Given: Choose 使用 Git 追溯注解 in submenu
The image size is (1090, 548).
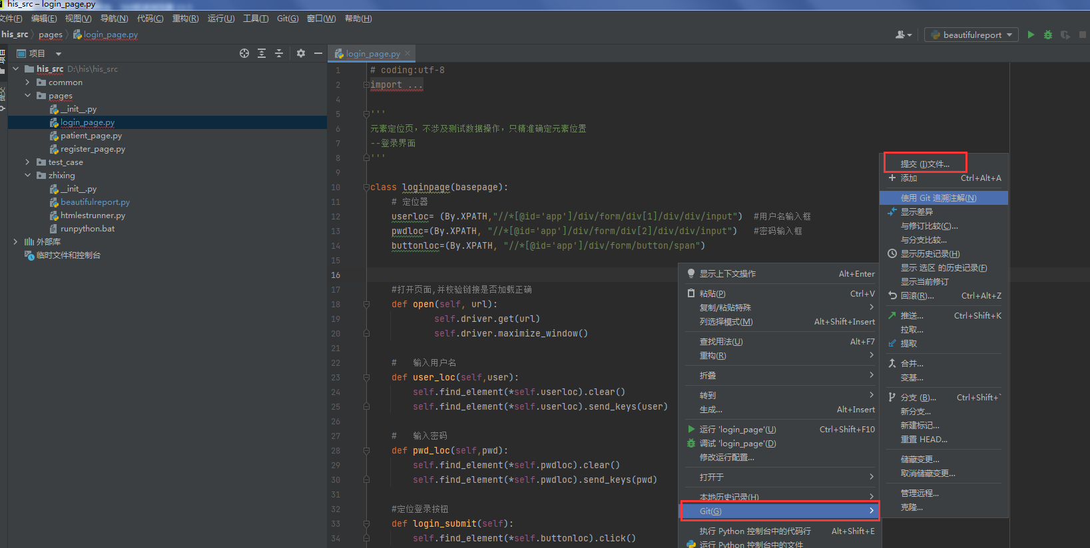Looking at the screenshot, I should pos(944,198).
